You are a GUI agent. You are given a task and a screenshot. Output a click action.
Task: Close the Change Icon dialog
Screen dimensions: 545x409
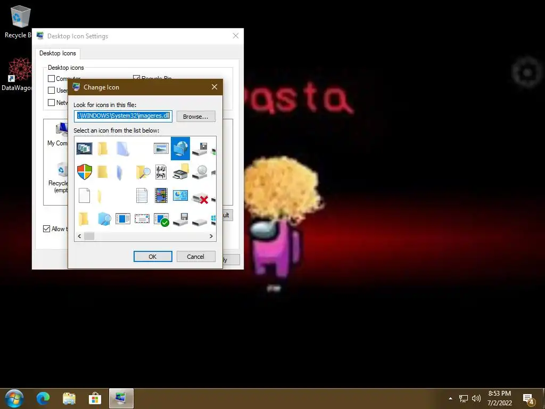(x=214, y=87)
